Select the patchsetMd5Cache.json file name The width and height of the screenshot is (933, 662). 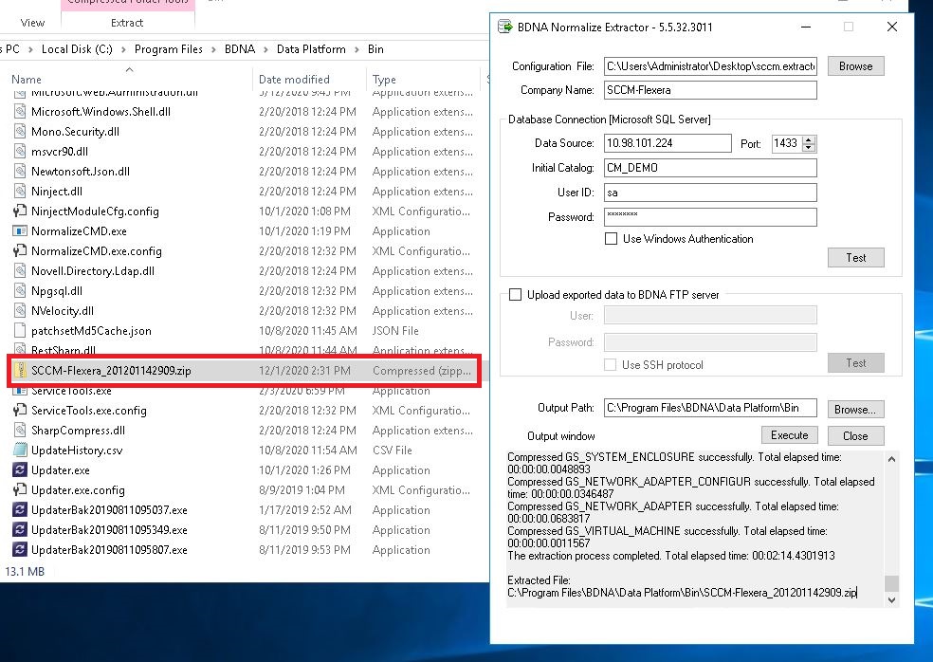[91, 330]
